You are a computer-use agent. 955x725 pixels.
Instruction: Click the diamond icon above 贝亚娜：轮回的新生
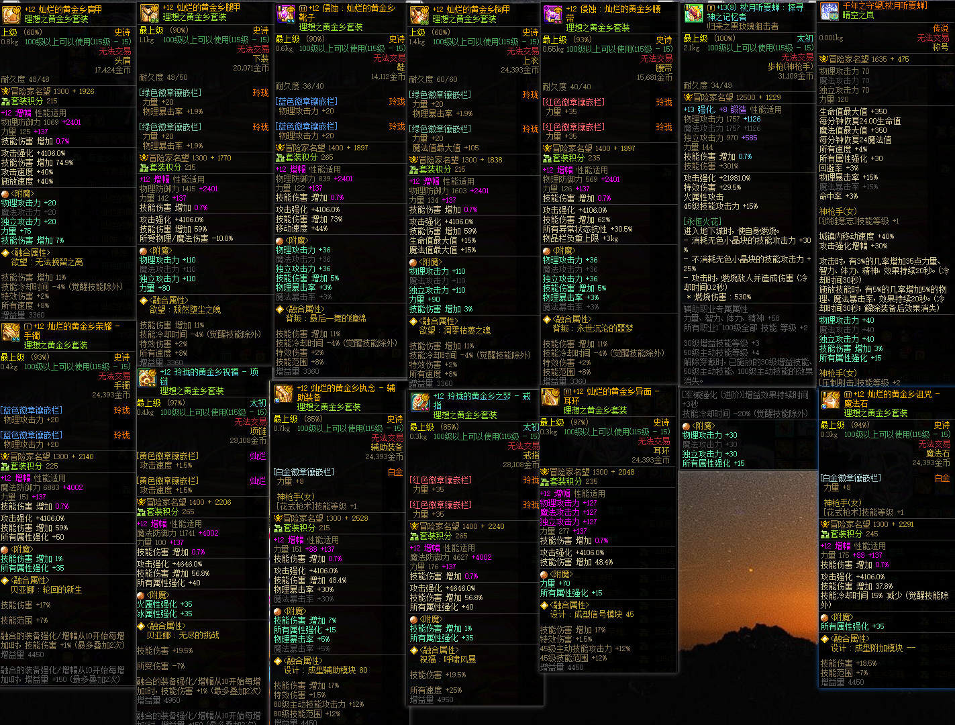(5, 581)
